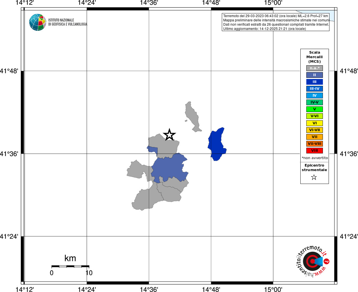The height and width of the screenshot is (292, 358).
Task: Click 'Istituto Nazionale di Geofisica e Vulcanologia' text
Action: coord(68,22)
